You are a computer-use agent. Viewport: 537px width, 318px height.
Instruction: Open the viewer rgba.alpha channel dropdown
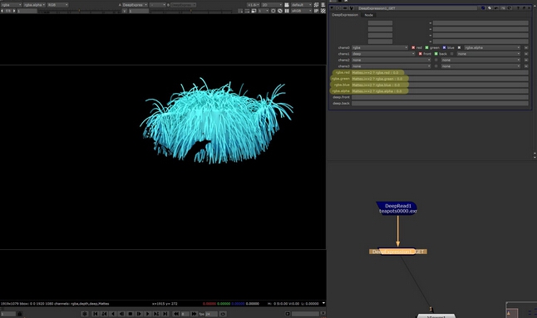coord(34,5)
